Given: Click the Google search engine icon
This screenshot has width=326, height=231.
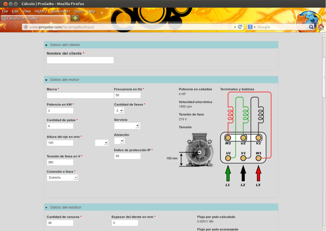Looking at the screenshot, I should point(250,27).
